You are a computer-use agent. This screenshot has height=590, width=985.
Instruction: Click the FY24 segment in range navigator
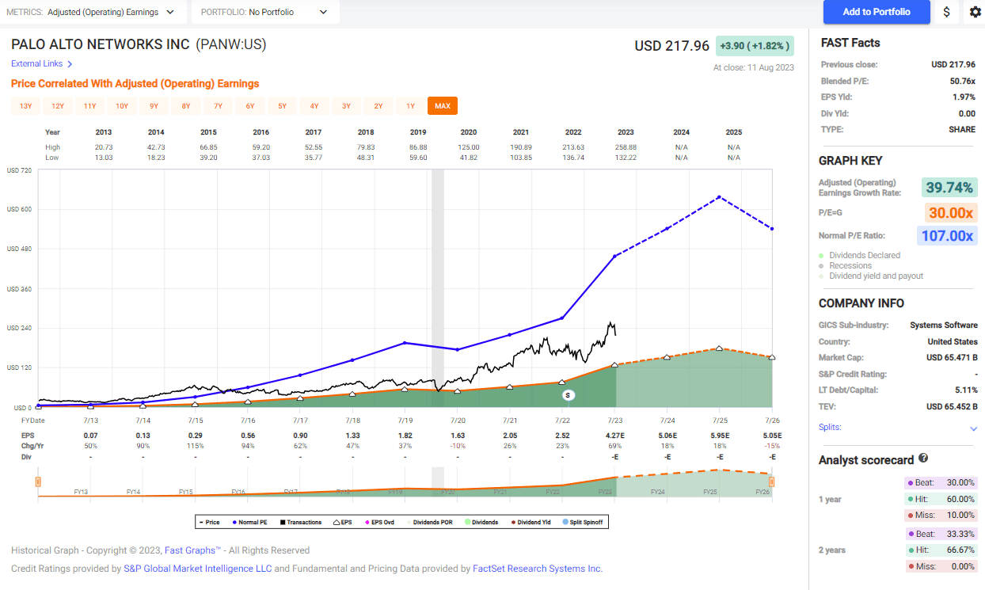click(x=657, y=492)
